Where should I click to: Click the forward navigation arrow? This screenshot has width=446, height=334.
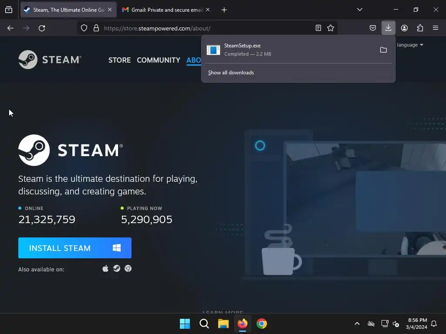26,28
